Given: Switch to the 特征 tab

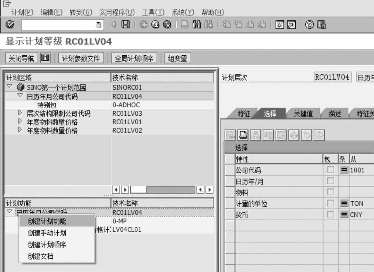Looking at the screenshot, I should coord(244,113).
